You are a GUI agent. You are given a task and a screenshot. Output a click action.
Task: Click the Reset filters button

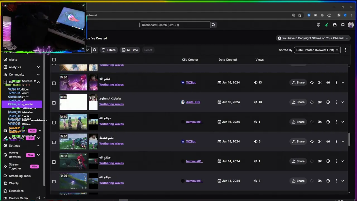coord(148,50)
